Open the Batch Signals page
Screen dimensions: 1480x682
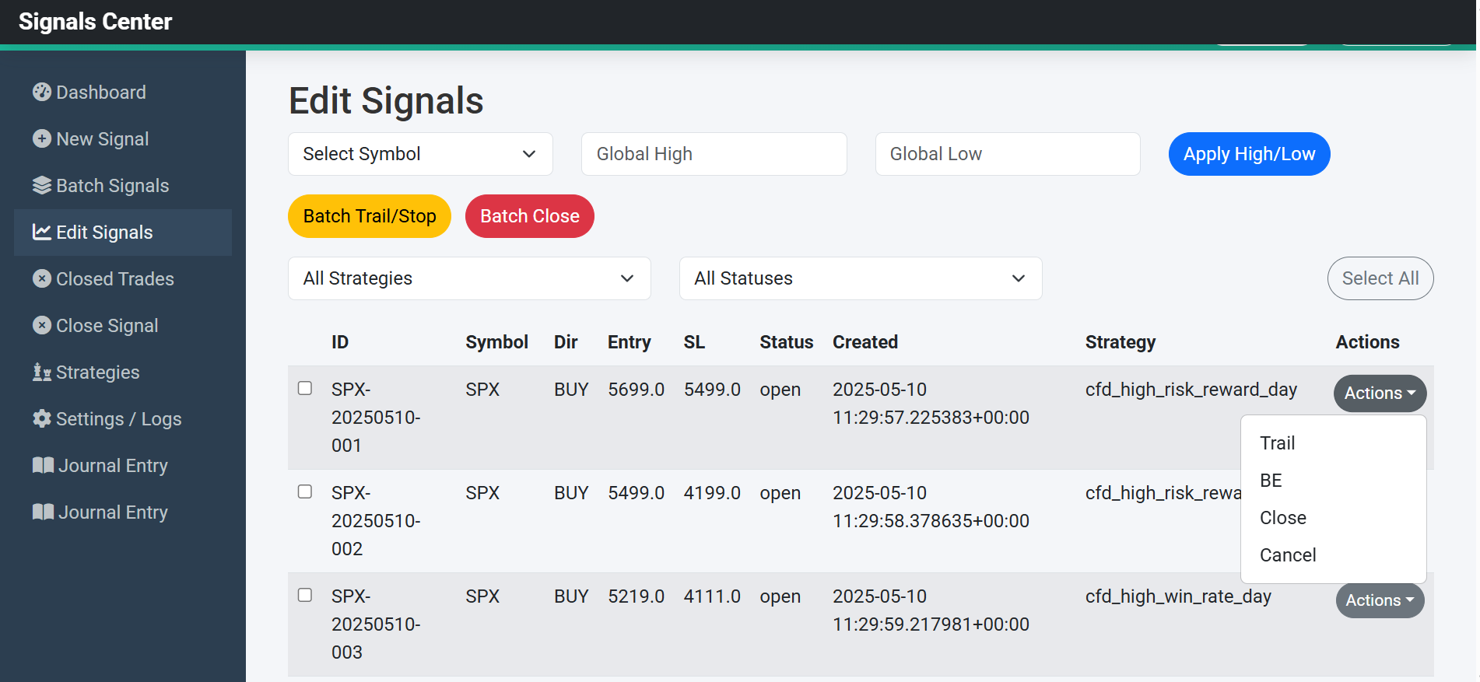123,186
